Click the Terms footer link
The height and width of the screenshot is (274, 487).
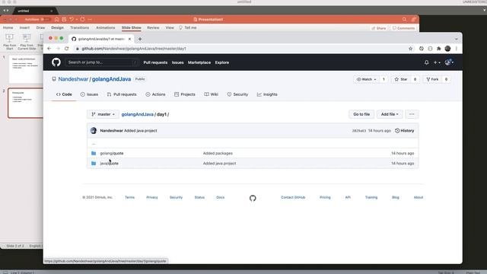(129, 197)
